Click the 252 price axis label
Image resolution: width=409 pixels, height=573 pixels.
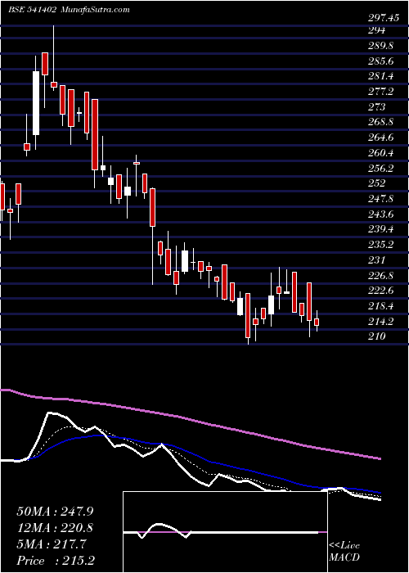[x=376, y=183]
